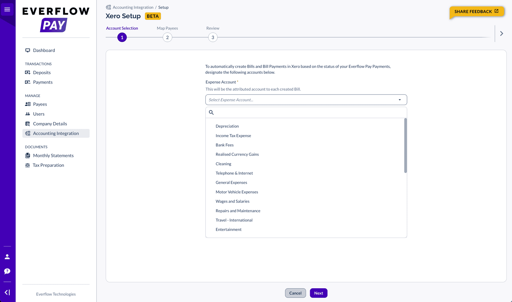Open the Payments page

coord(43,82)
